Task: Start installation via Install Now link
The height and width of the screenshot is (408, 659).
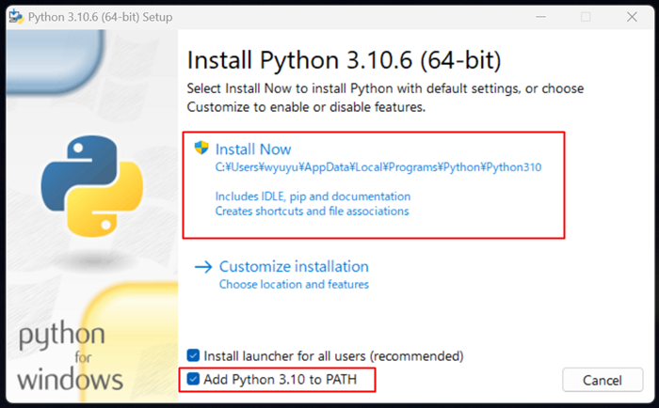Action: pos(253,149)
